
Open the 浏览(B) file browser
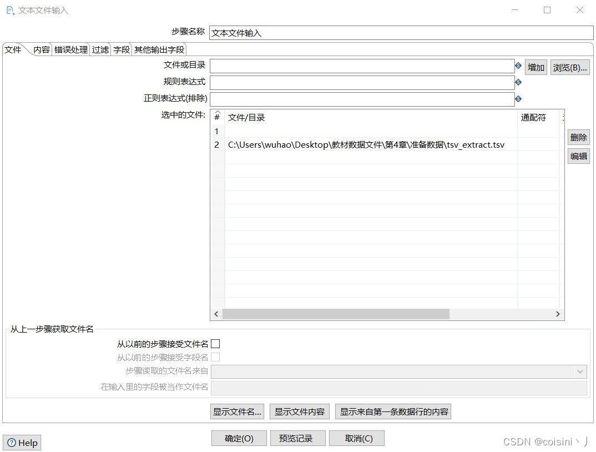(x=569, y=67)
